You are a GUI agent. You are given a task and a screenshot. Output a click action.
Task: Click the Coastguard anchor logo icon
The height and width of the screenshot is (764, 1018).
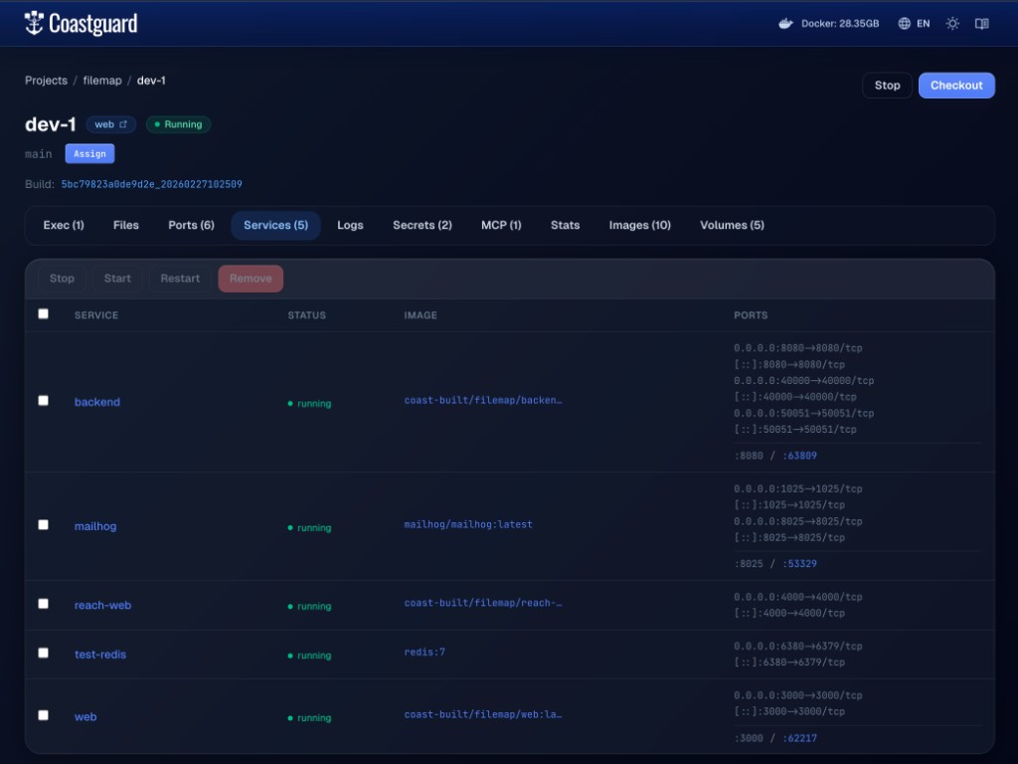[x=34, y=24]
